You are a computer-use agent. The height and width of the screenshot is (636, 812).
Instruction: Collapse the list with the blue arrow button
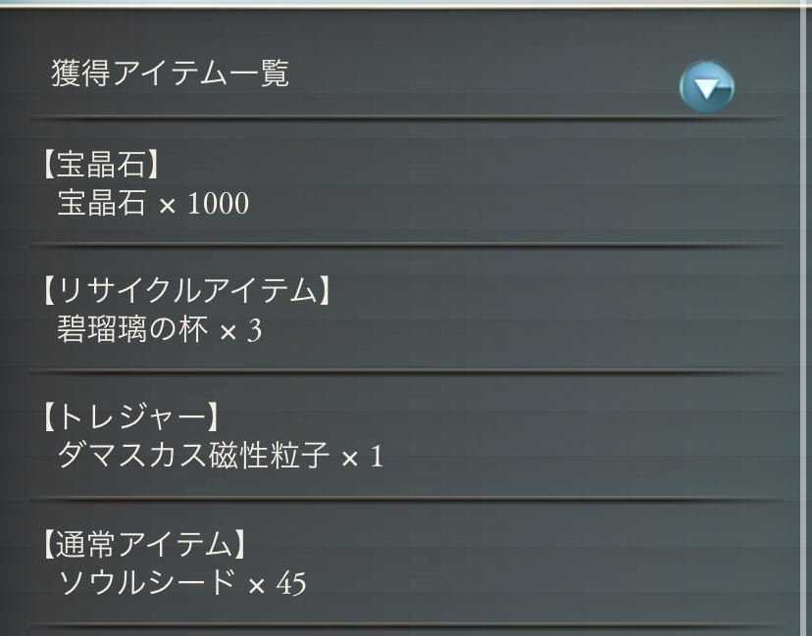click(706, 88)
